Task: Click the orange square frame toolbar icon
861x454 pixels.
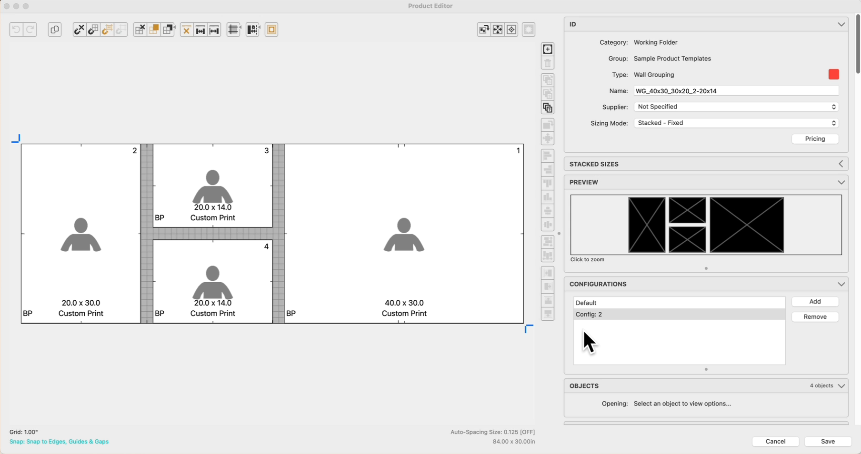Action: (x=271, y=30)
